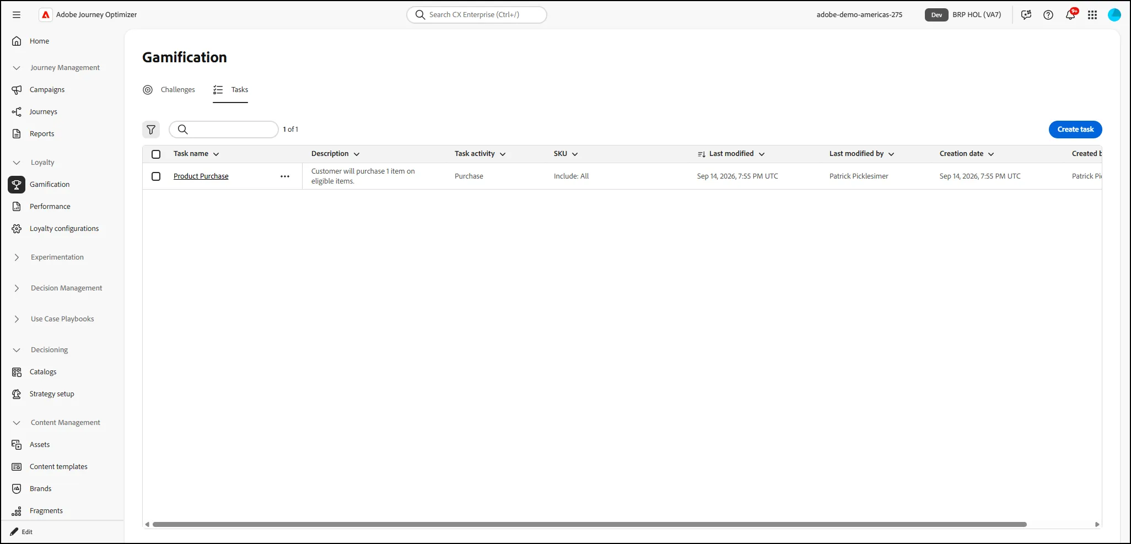The height and width of the screenshot is (544, 1131).
Task: Open the SKU column menu
Action: point(575,154)
